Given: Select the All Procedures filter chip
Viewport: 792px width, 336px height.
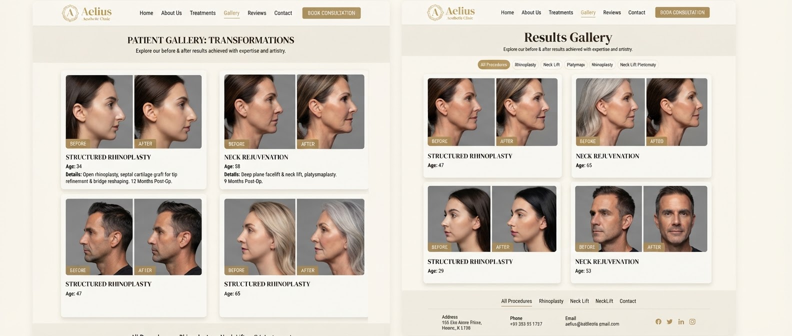Looking at the screenshot, I should pos(493,64).
